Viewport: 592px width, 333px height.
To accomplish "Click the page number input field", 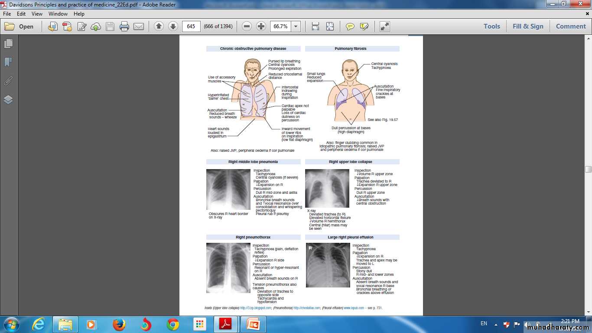I will coord(191,26).
